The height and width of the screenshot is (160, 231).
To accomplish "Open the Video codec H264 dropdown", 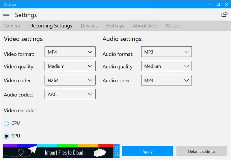I will coord(70,80).
